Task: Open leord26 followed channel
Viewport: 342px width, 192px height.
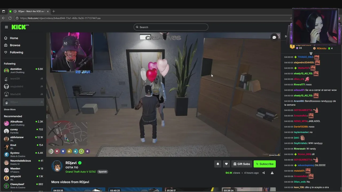Action: pyautogui.click(x=24, y=79)
